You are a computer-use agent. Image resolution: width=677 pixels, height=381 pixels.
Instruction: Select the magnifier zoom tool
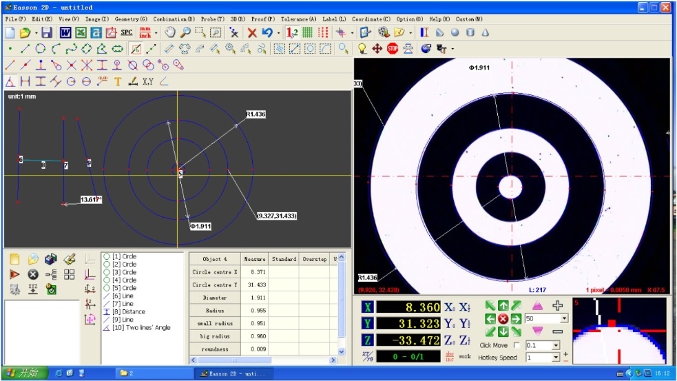185,32
